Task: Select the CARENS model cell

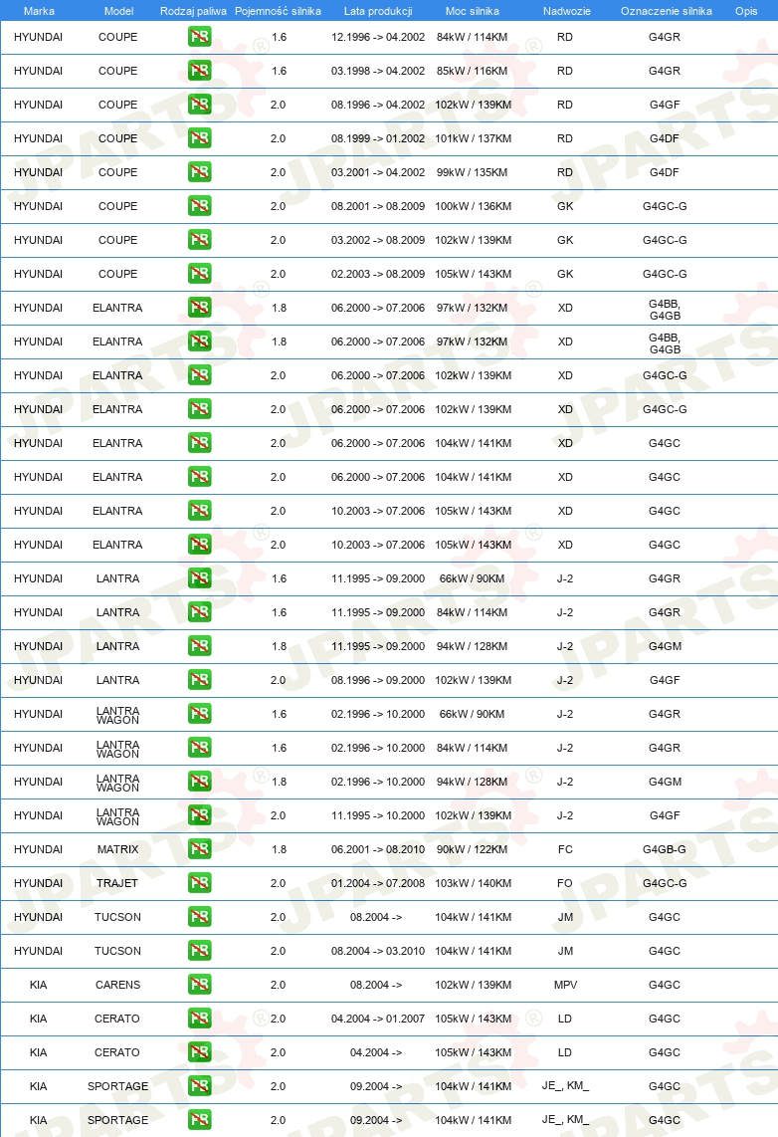Action: point(117,985)
